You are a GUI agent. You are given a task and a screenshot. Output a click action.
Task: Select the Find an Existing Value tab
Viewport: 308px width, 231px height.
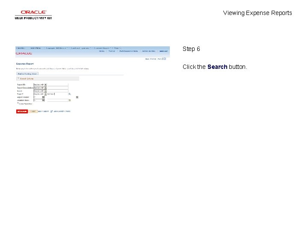point(27,74)
